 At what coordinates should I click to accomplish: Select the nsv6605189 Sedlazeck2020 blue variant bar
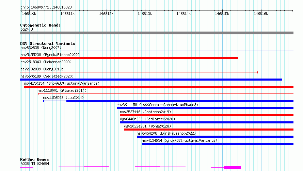coord(151,80)
